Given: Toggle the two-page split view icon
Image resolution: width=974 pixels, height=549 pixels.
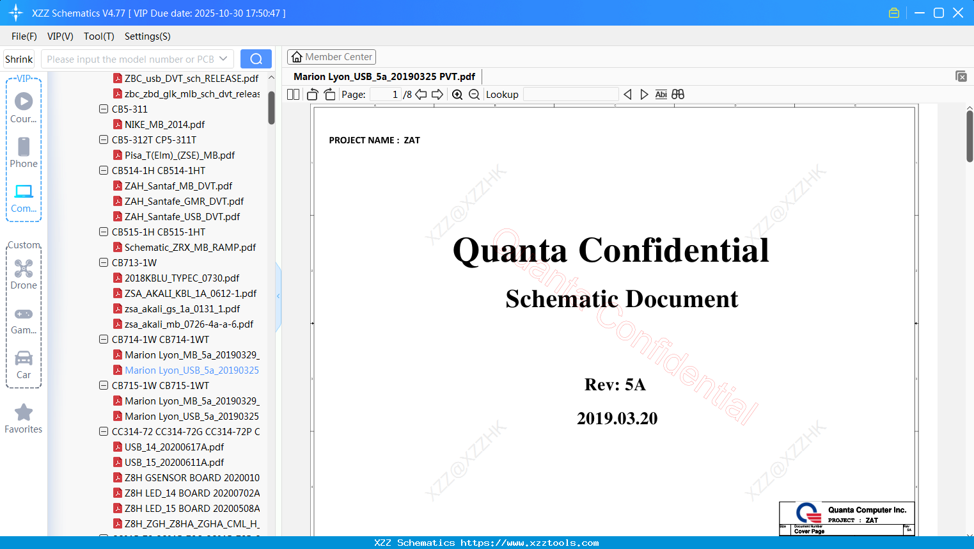Looking at the screenshot, I should [x=294, y=95].
